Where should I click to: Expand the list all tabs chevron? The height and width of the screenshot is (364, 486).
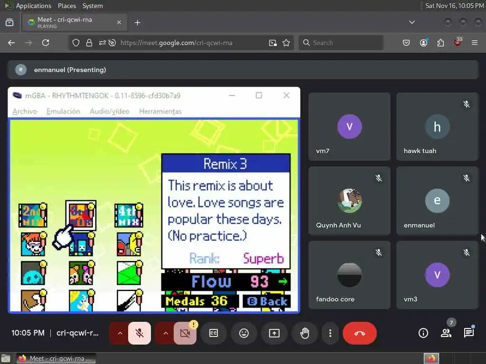click(x=412, y=22)
